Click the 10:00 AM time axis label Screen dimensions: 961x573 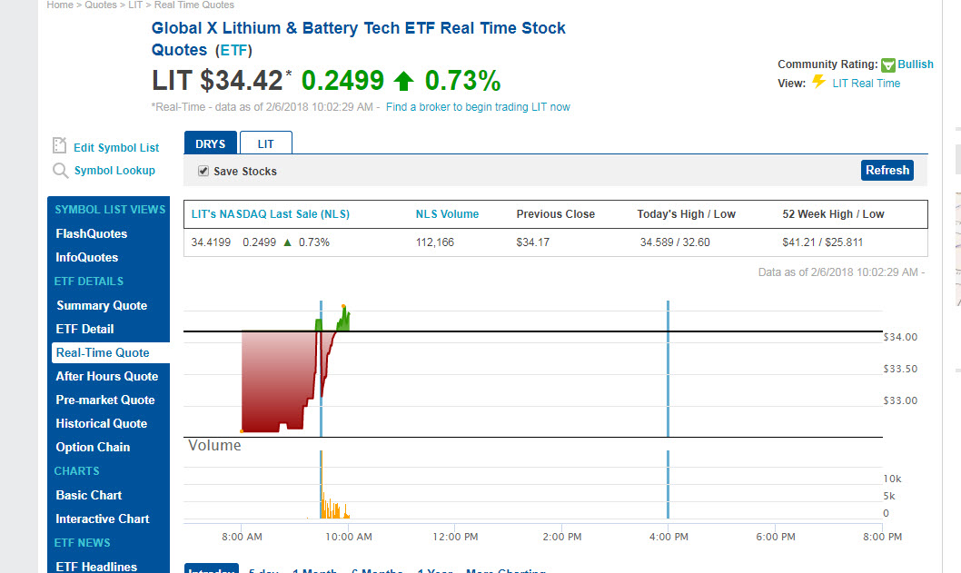tap(348, 537)
